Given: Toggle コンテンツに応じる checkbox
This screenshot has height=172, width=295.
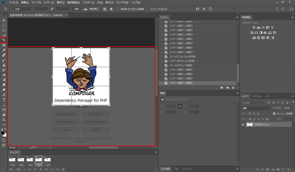Looking at the screenshot, I should coord(148,9).
